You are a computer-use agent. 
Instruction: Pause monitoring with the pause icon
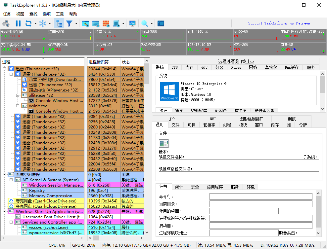click(18, 23)
